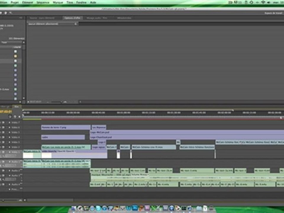The image size is (284, 213).
Task: Collapse the Video 1 track
Action: click(x=9, y=152)
